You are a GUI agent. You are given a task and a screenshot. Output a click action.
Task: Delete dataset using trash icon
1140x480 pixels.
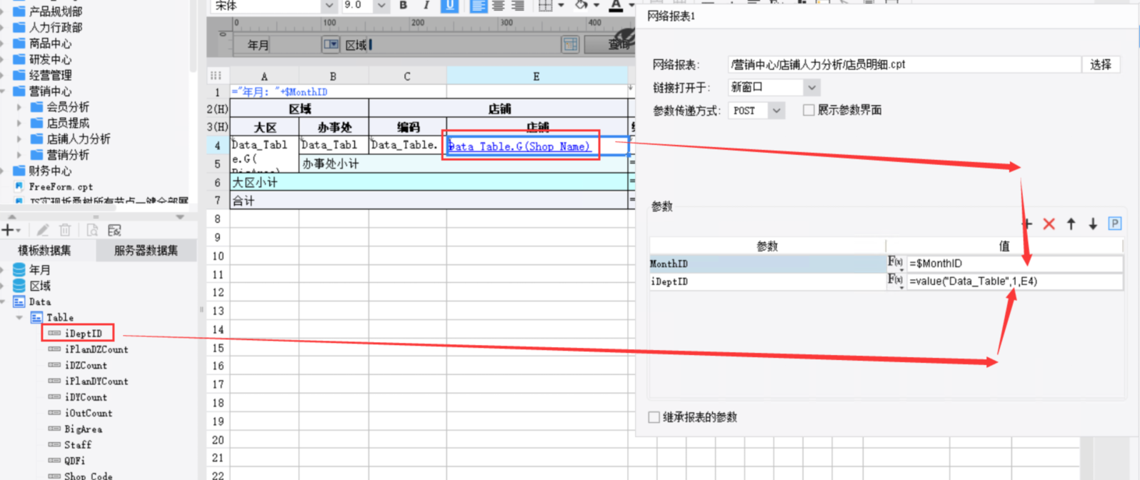tap(65, 230)
